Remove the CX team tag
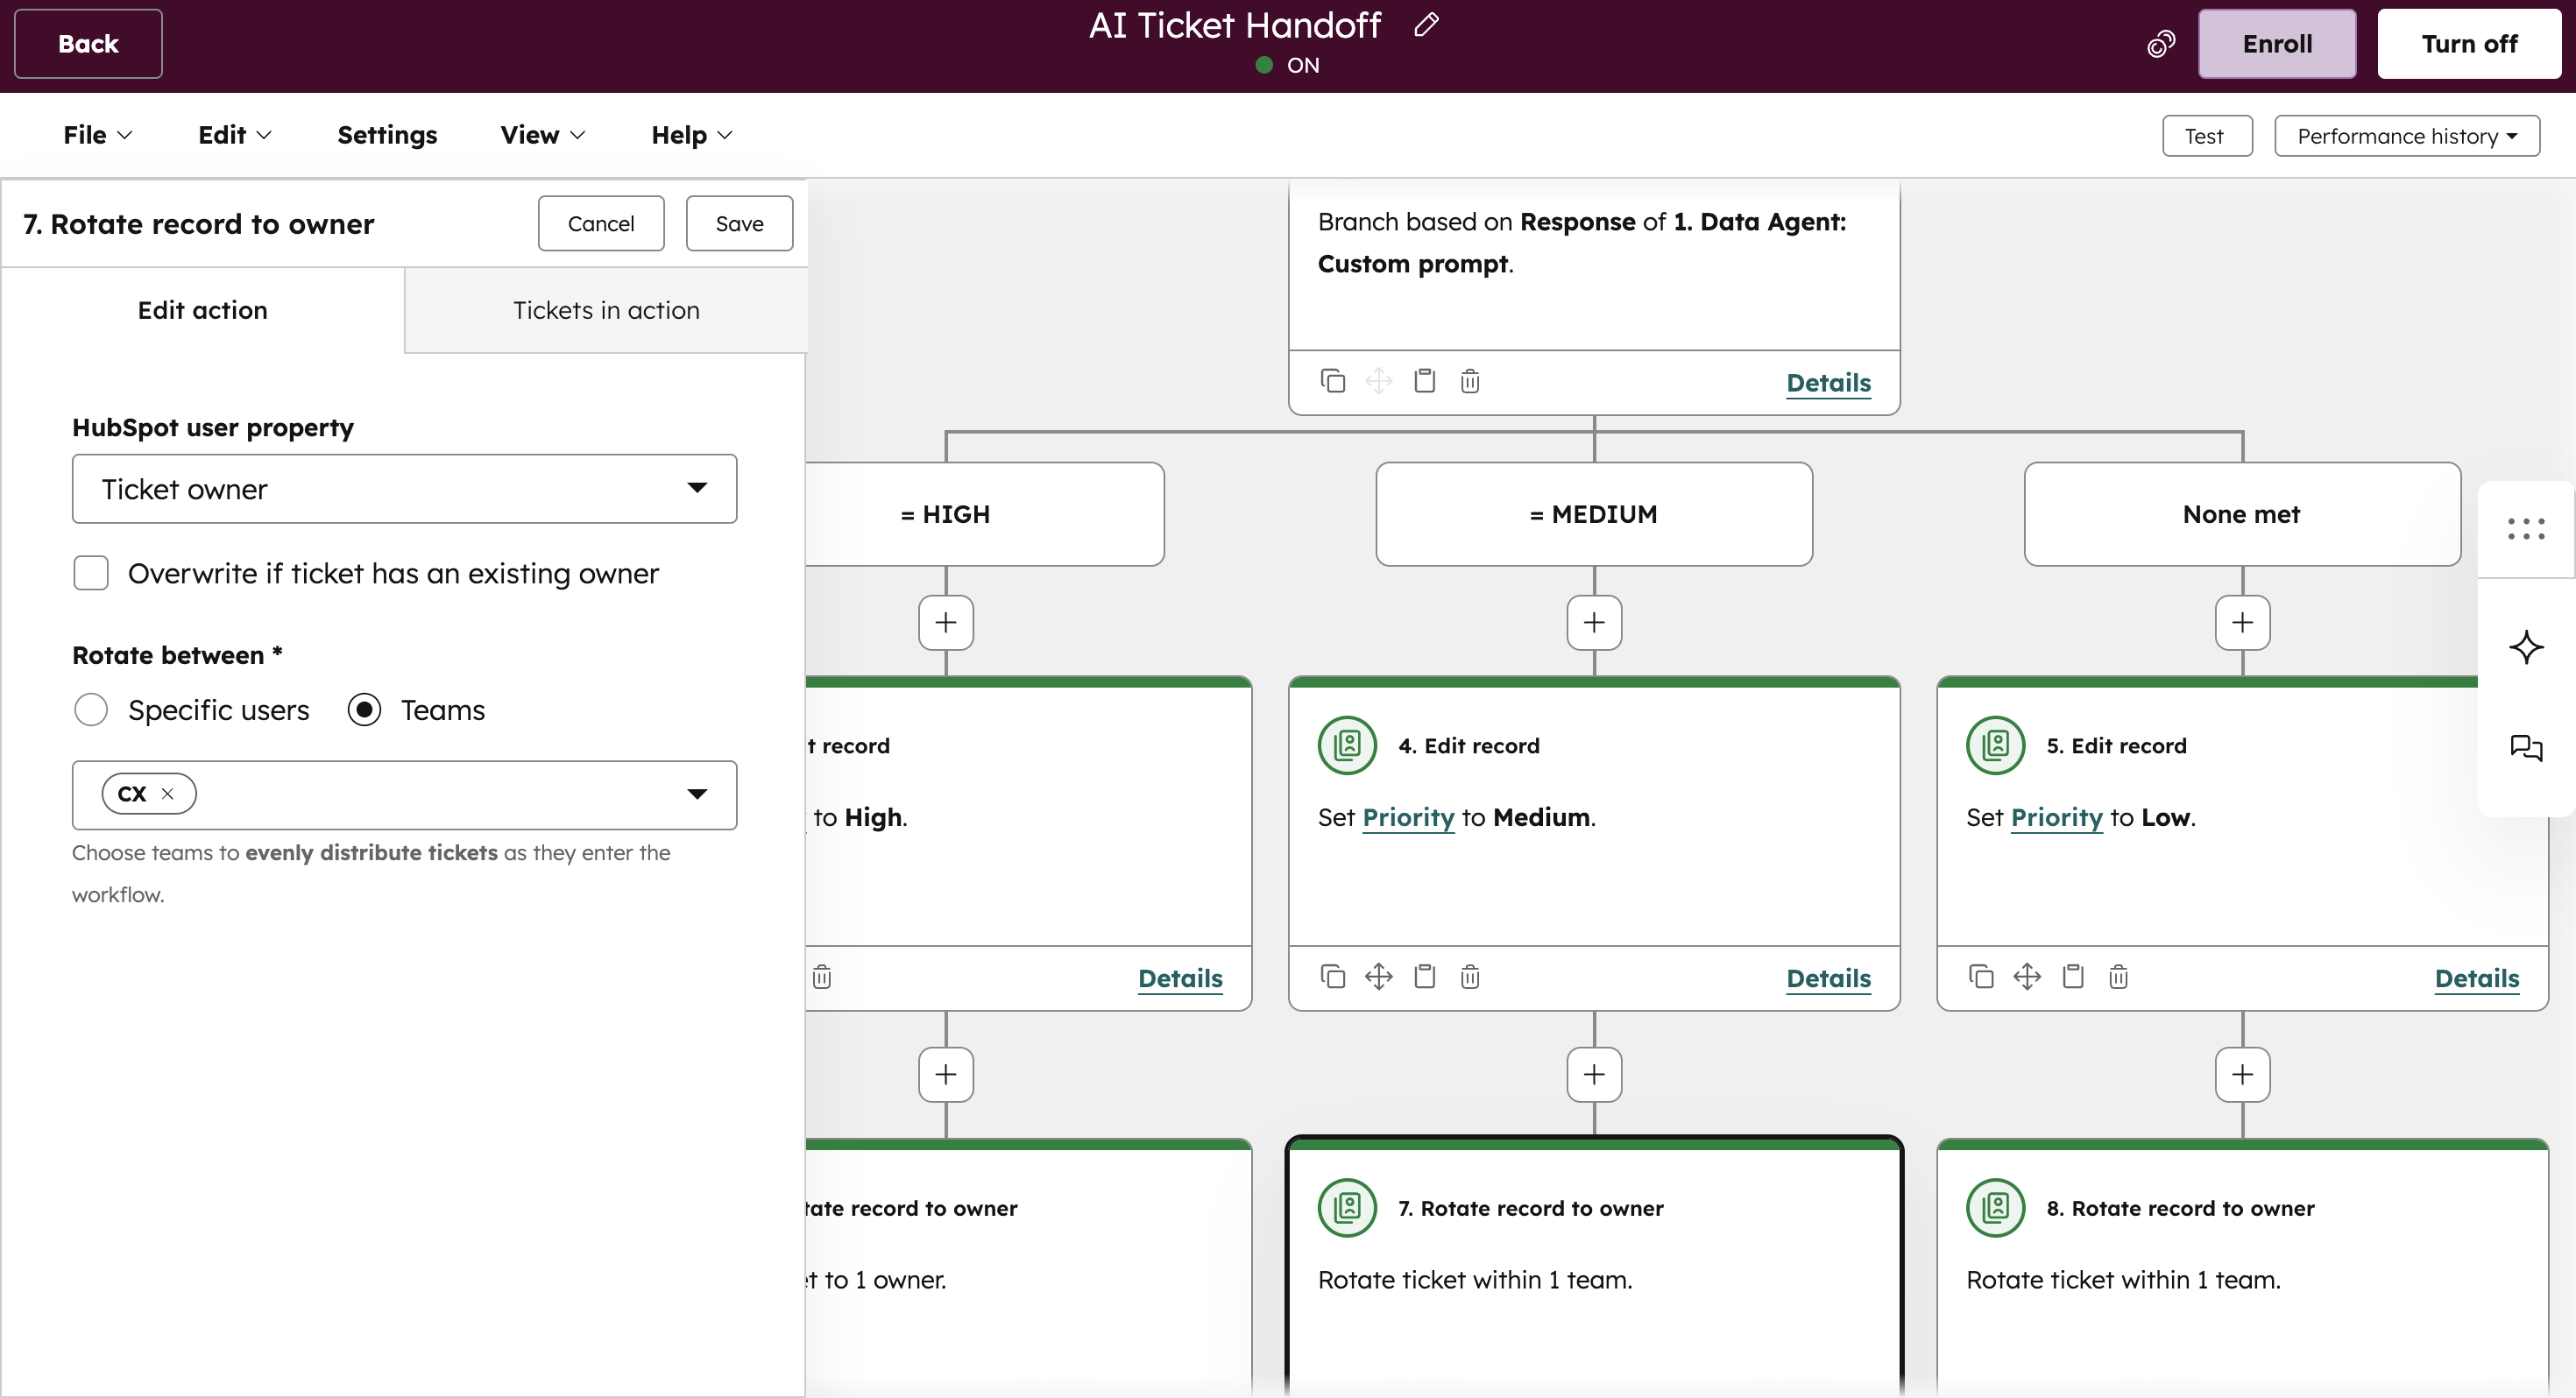Screen dimensions: 2576x1398 (x=167, y=793)
